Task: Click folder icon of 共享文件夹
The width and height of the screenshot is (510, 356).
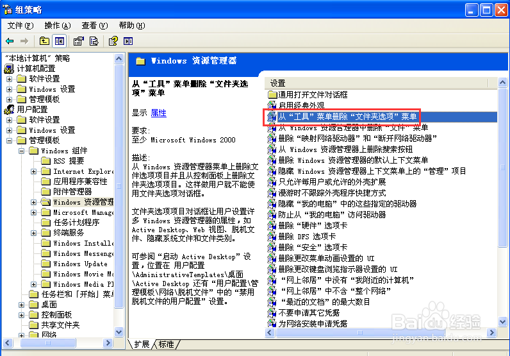Action: 34,325
